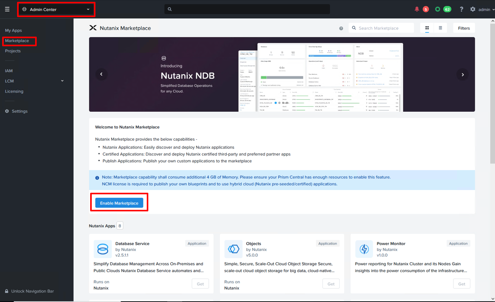The height and width of the screenshot is (302, 495).
Task: Click the Marketplace help circle icon
Action: pyautogui.click(x=341, y=28)
